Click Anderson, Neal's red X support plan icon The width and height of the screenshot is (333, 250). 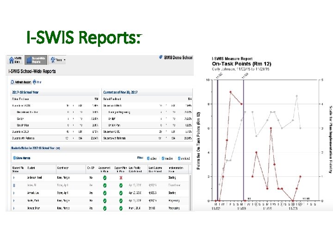(x=121, y=178)
